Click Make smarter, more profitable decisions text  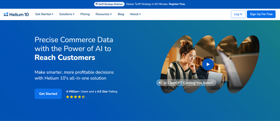point(74,72)
